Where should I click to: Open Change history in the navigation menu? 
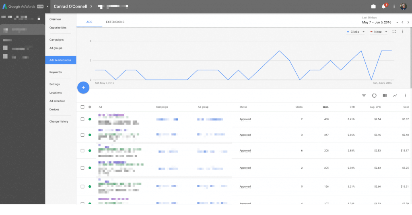59,121
